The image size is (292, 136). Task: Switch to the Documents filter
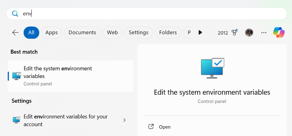(82, 33)
